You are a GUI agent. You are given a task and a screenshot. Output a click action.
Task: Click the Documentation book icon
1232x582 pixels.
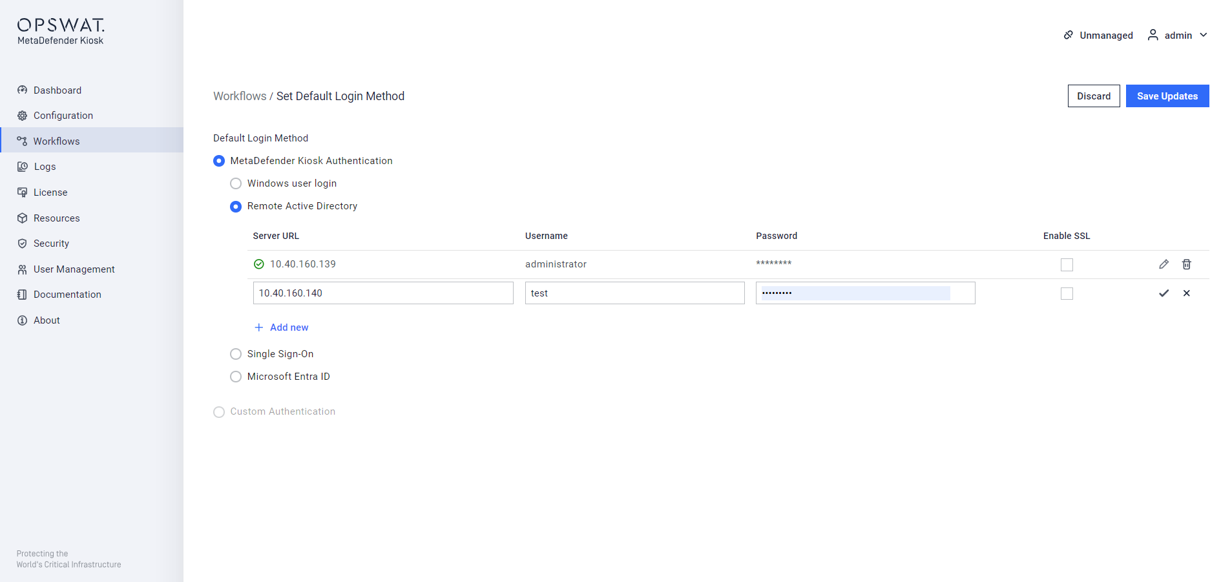click(22, 295)
